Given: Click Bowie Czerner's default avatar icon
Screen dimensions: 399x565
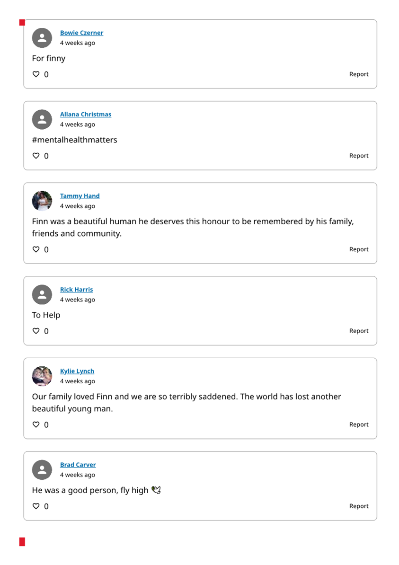Looking at the screenshot, I should tap(42, 38).
